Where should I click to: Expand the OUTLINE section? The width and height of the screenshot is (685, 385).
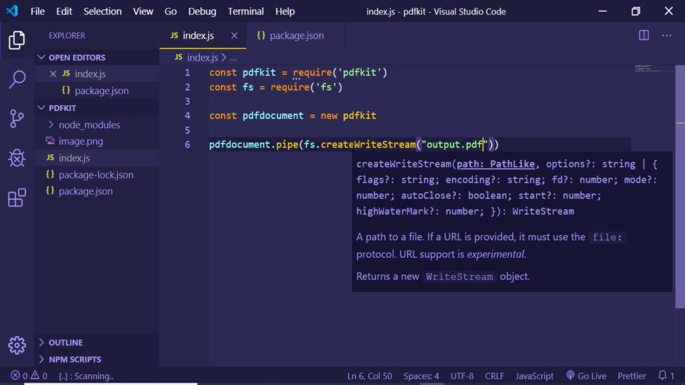65,342
